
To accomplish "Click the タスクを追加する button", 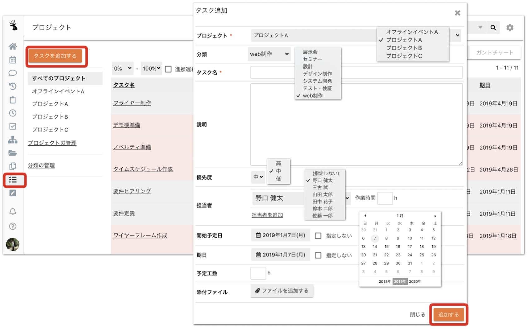I will pyautogui.click(x=55, y=56).
